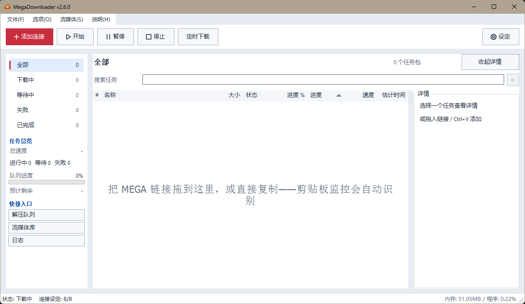This screenshot has width=525, height=304.
Task: Select the 已完成 category
Action: pyautogui.click(x=47, y=125)
